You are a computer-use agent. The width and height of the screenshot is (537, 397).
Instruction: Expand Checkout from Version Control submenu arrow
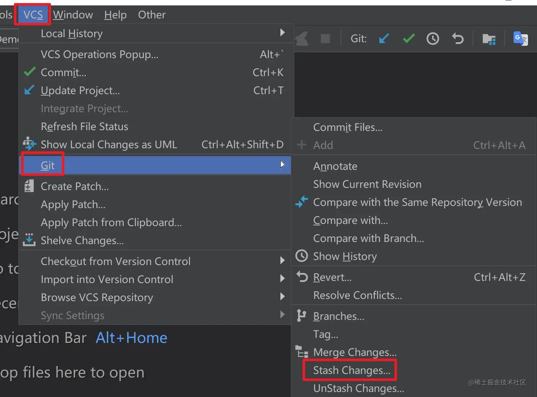(283, 260)
